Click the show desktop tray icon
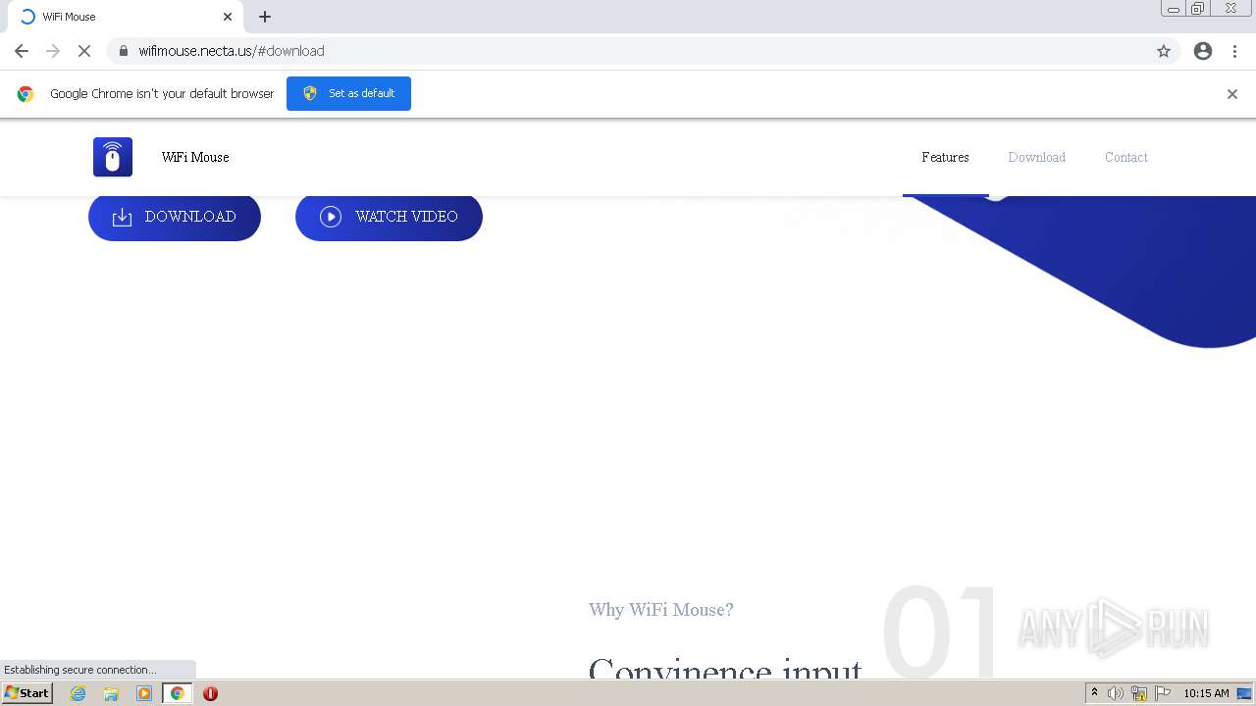 click(x=1244, y=693)
